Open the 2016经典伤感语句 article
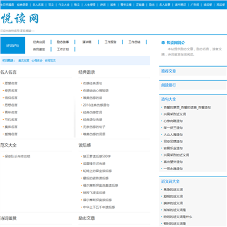Viewport: 227px width, 227px height. pos(96,105)
